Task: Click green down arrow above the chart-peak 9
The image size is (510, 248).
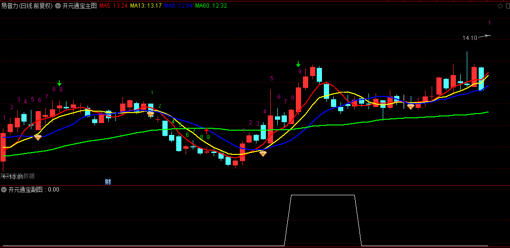Action: 298,64
